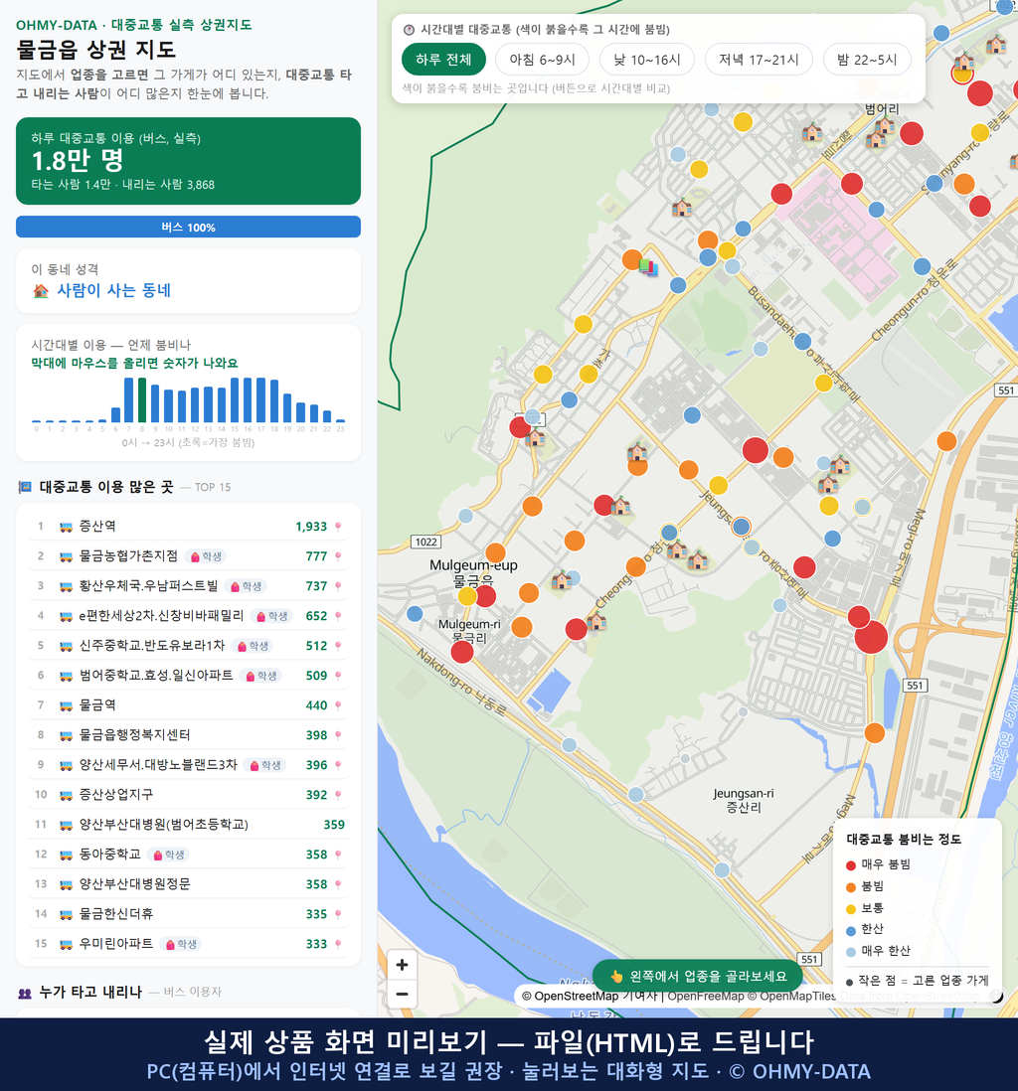
Task: Click house icon beside 사람이 사는 동네
Action: [41, 291]
